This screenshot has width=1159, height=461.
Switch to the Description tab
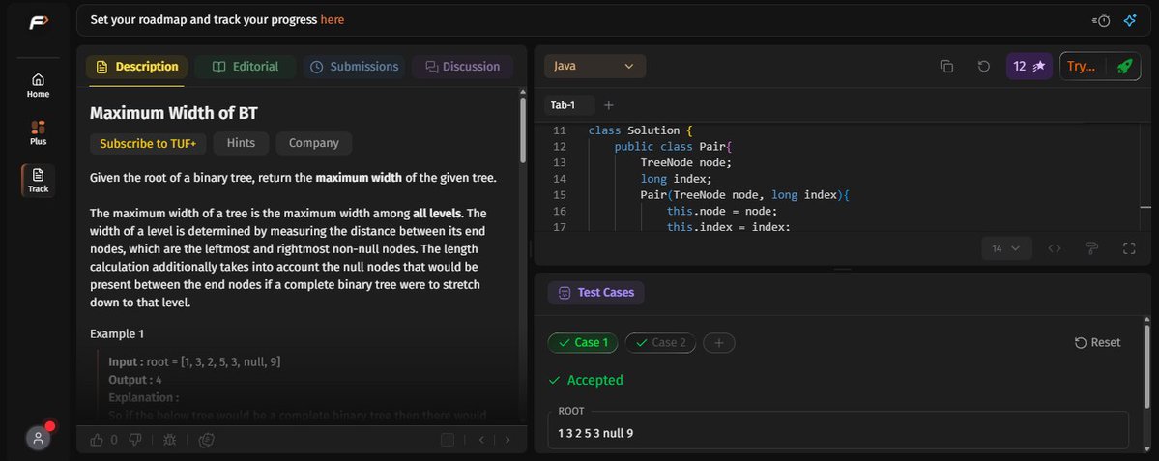click(x=136, y=67)
